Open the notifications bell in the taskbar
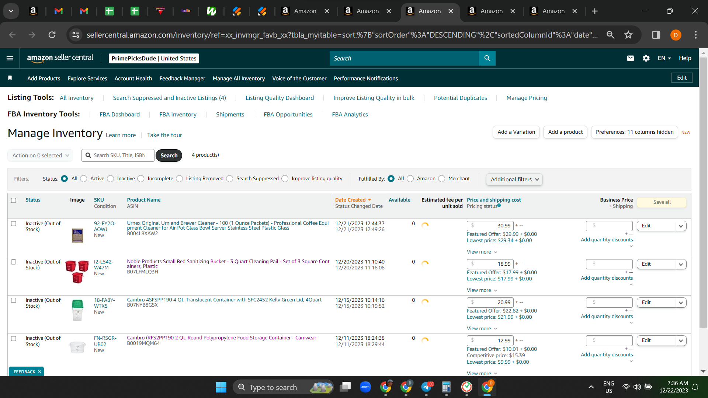The image size is (708, 398). tap(695, 387)
